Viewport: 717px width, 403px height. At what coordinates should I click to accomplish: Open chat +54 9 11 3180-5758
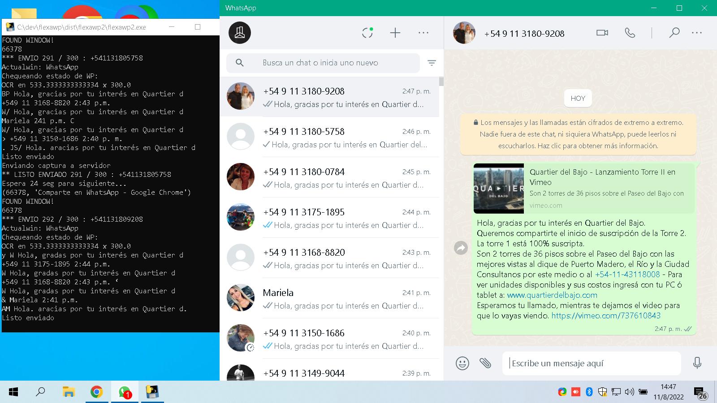pyautogui.click(x=329, y=137)
